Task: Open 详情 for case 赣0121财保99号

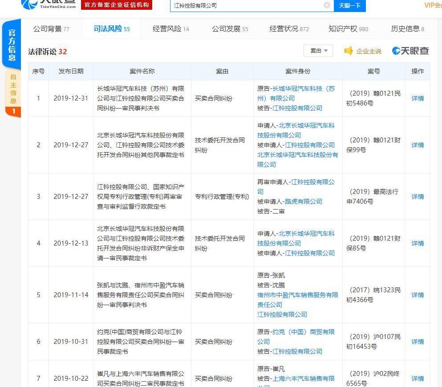Action: tap(418, 145)
